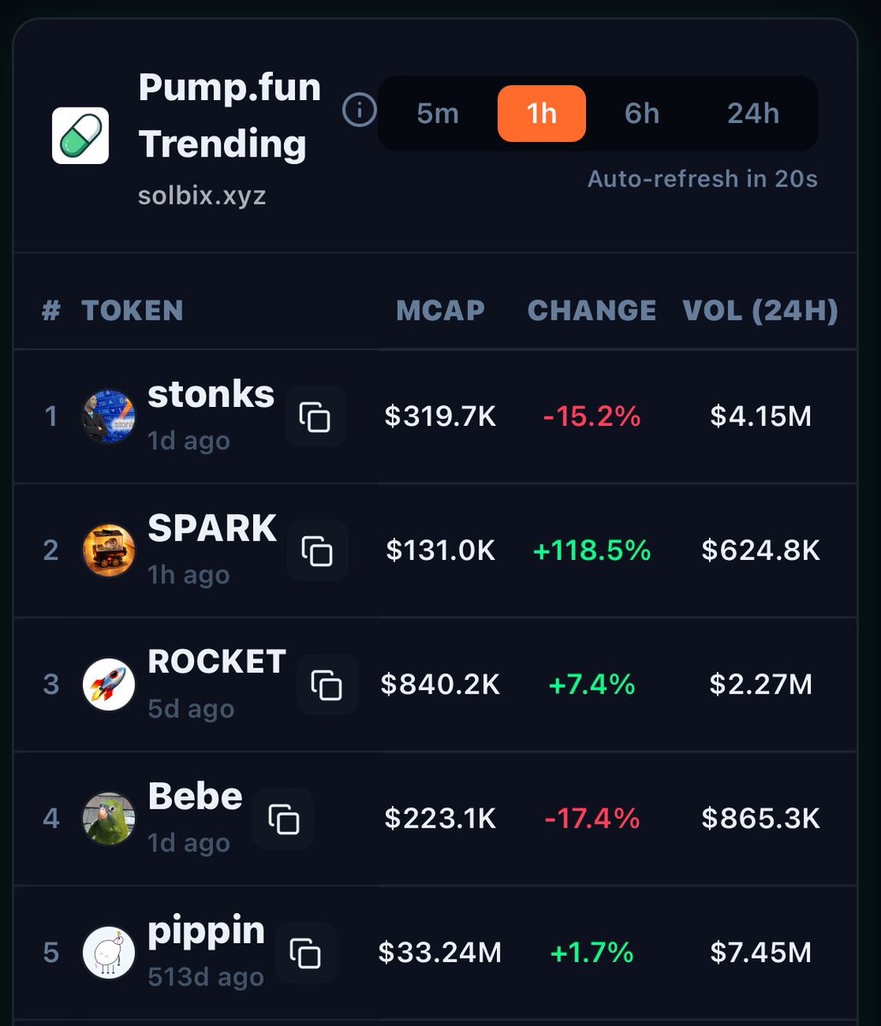Image resolution: width=881 pixels, height=1026 pixels.
Task: Open the stonks token avatar
Action: point(109,416)
